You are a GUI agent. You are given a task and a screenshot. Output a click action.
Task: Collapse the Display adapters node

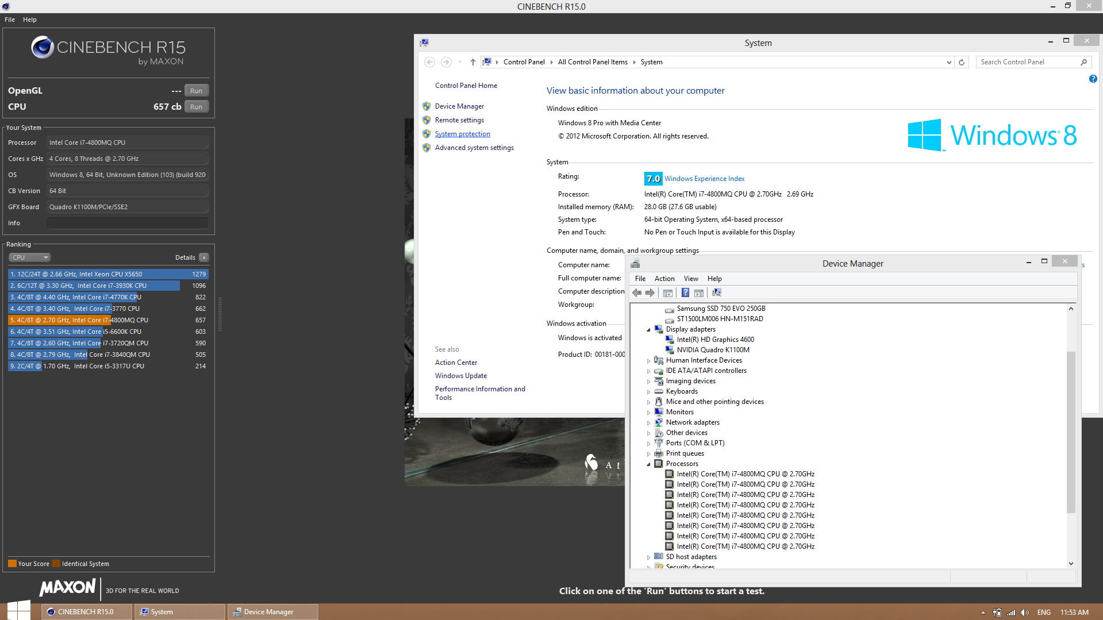coord(649,330)
